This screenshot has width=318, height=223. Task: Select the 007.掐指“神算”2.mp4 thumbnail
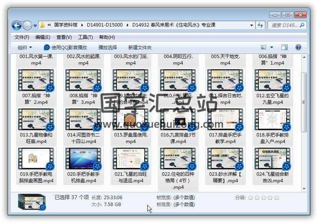(36, 80)
